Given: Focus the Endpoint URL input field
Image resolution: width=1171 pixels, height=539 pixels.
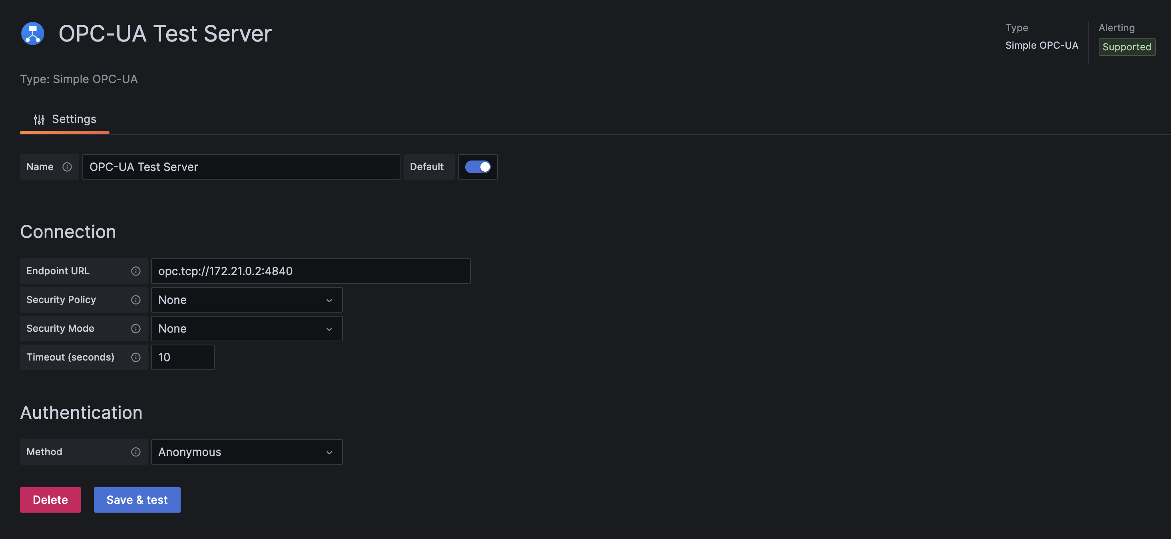Looking at the screenshot, I should (x=311, y=271).
